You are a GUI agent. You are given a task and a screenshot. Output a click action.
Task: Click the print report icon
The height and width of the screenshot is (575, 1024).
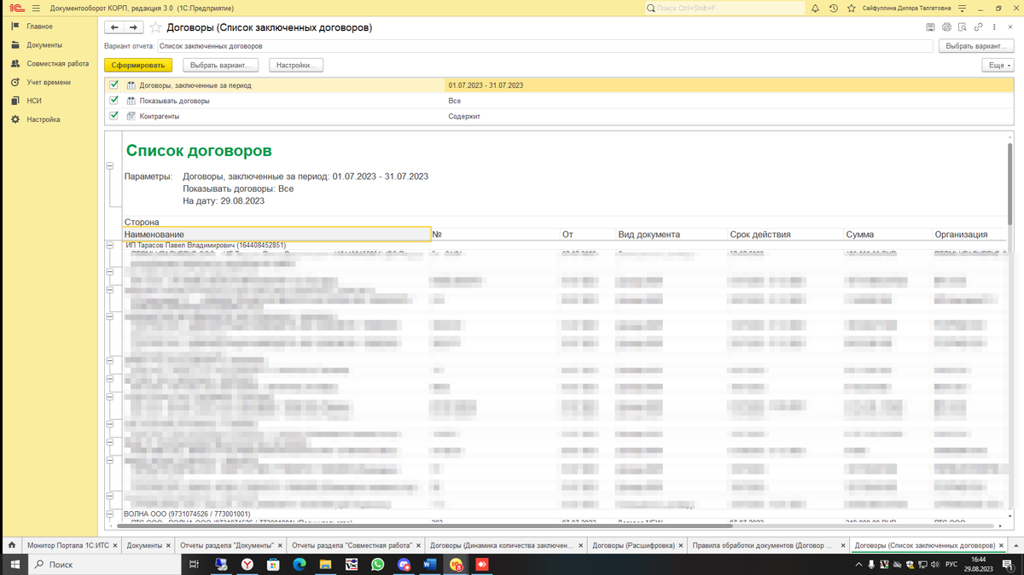(x=946, y=27)
